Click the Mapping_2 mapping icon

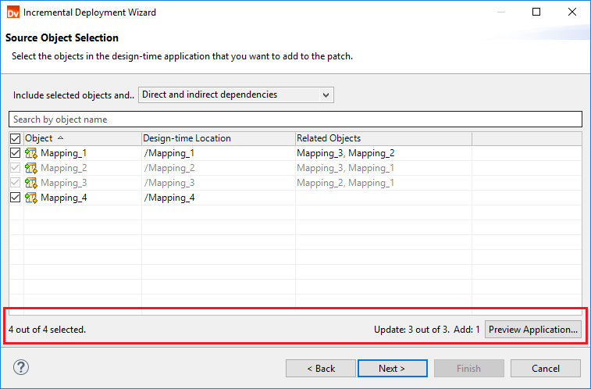coord(31,168)
